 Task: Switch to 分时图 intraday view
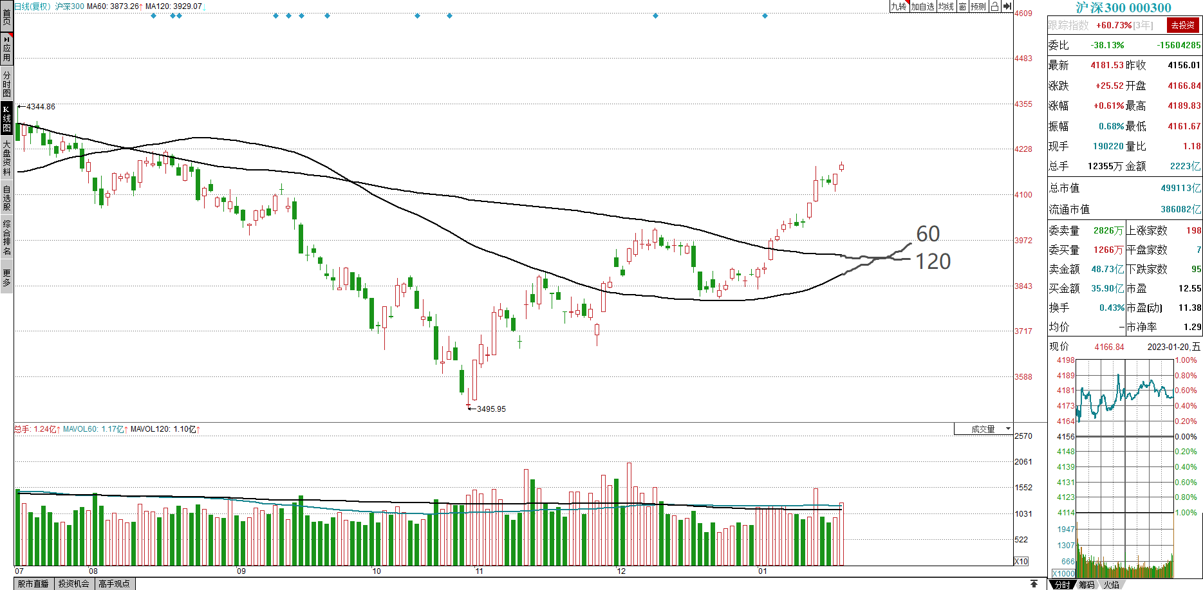click(x=6, y=84)
